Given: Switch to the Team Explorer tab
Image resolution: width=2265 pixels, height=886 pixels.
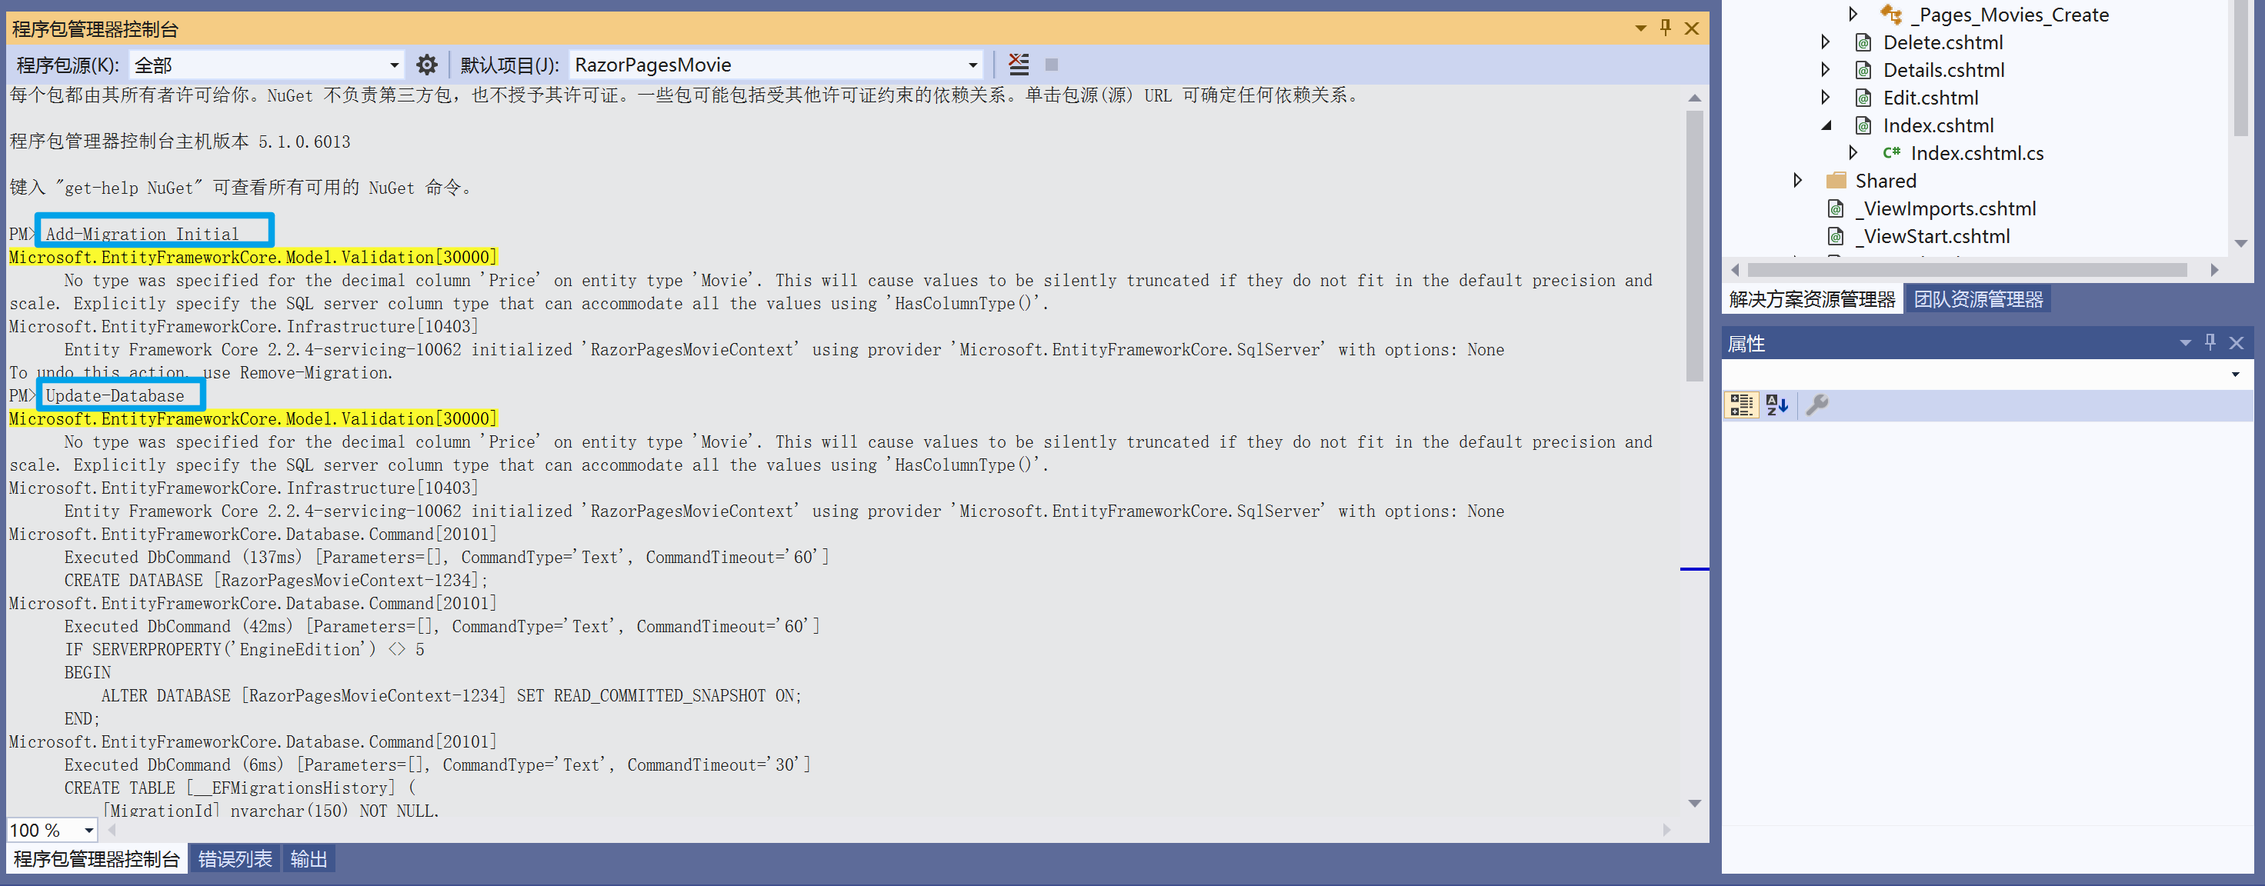Looking at the screenshot, I should click(1977, 300).
